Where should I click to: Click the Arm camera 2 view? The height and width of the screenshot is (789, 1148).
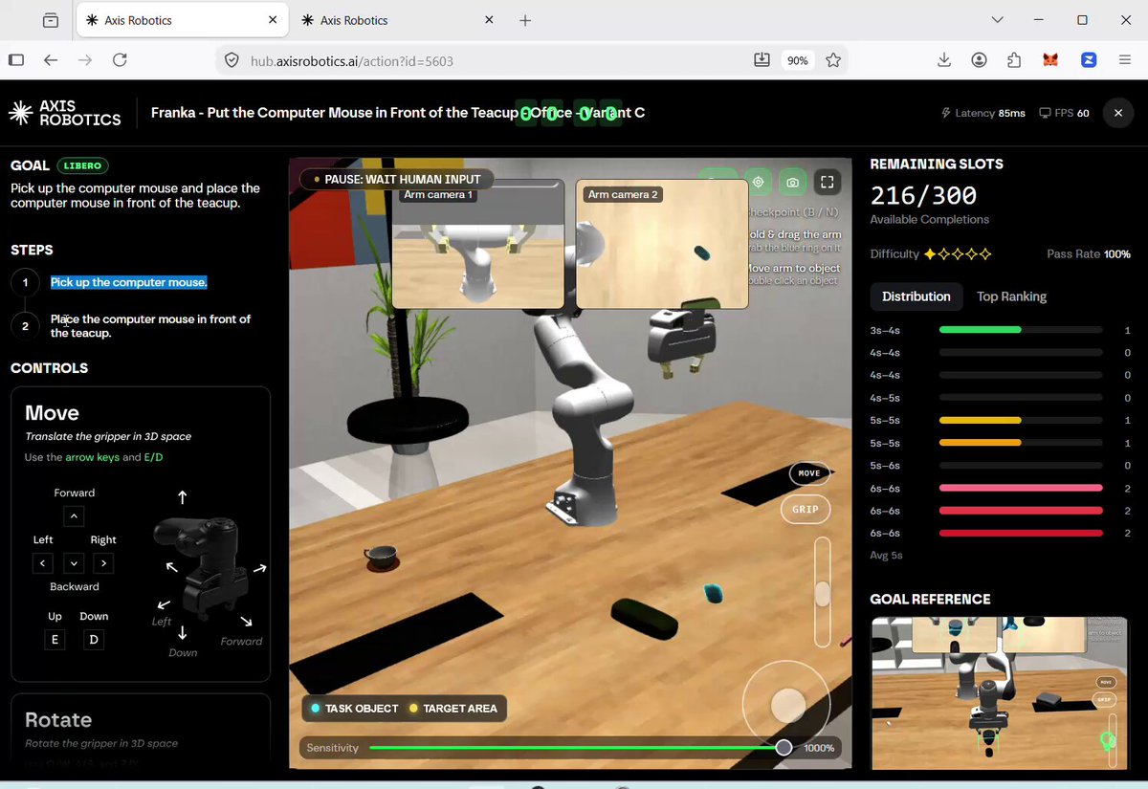click(x=662, y=244)
